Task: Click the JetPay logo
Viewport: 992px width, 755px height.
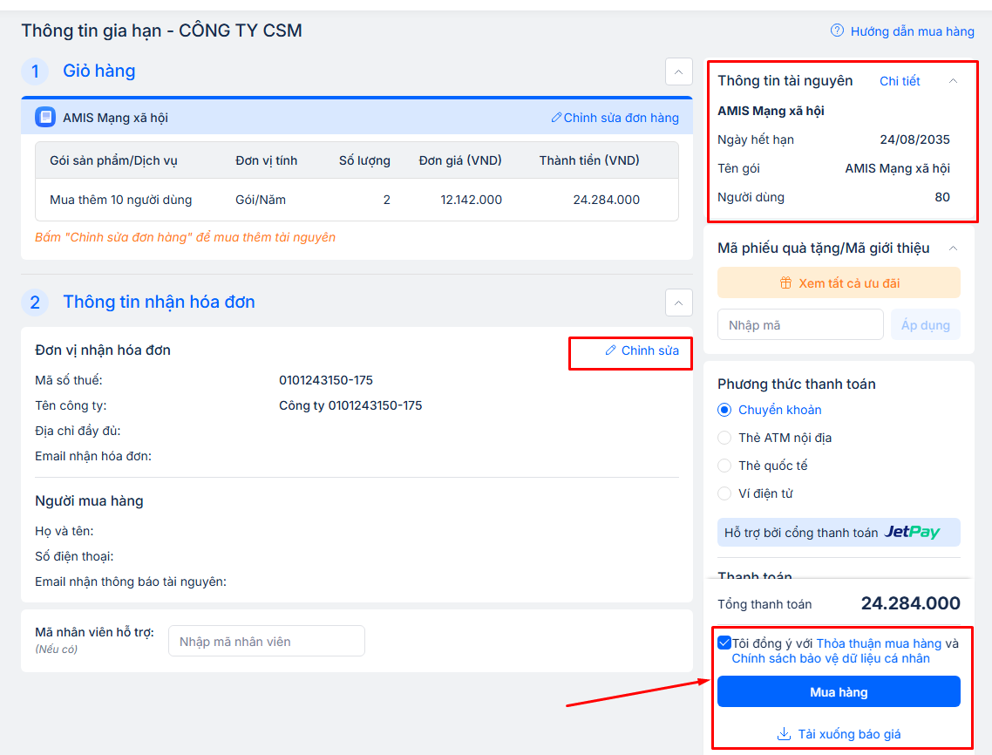Action: (x=912, y=532)
